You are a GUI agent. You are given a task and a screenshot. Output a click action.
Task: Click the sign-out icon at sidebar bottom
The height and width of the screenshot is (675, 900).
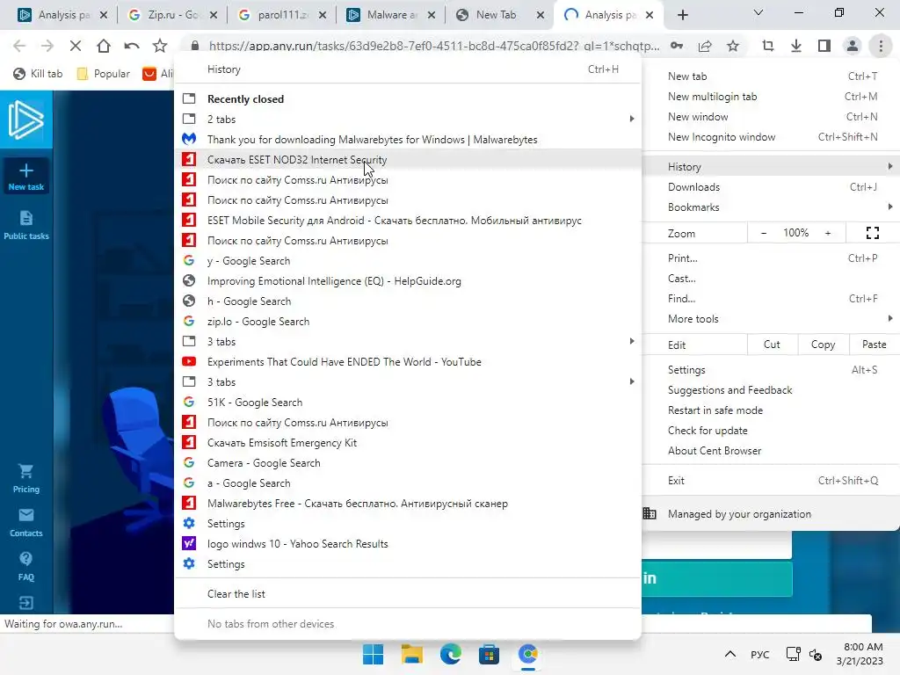pyautogui.click(x=25, y=603)
